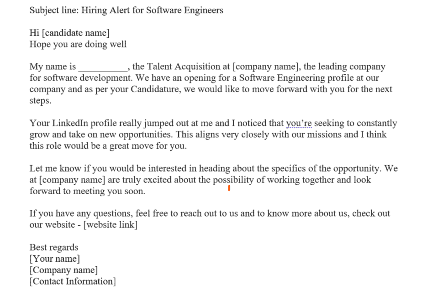Click the second [company name] placeholder after 'at'
The height and width of the screenshot is (290, 422).
point(72,180)
